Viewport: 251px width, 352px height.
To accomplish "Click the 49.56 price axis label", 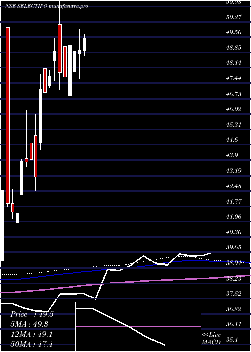I will point(234,32).
